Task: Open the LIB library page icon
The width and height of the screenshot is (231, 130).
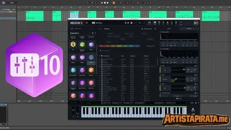Action: [155, 23]
